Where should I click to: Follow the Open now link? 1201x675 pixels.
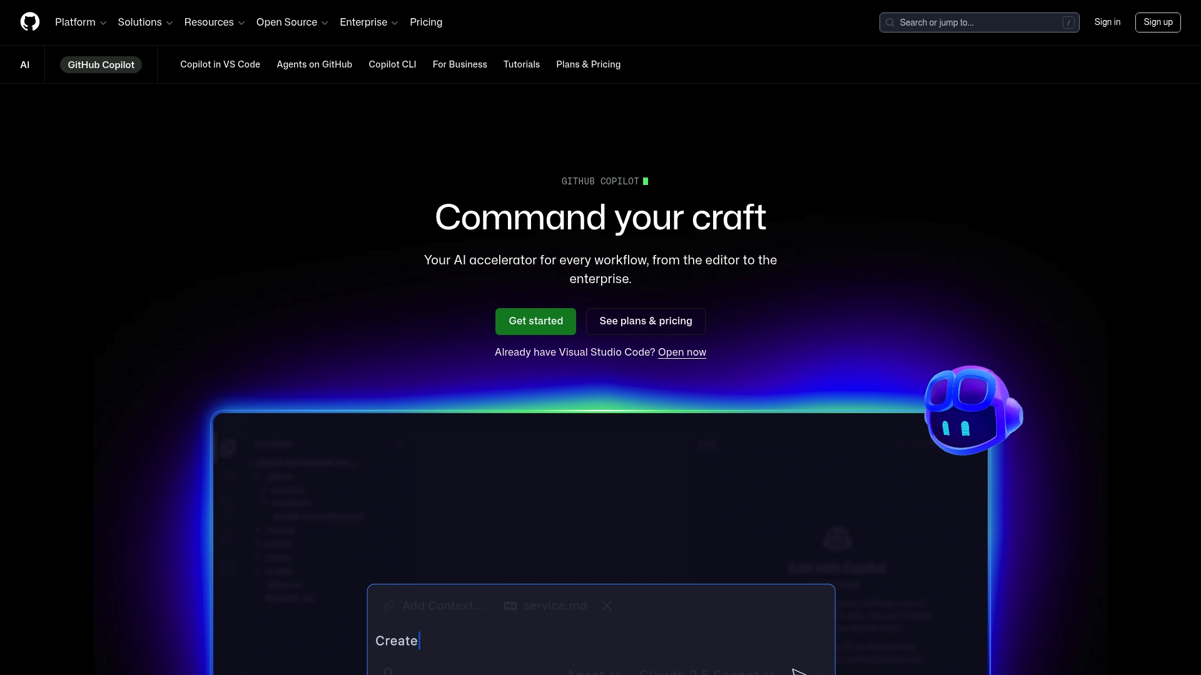point(682,352)
